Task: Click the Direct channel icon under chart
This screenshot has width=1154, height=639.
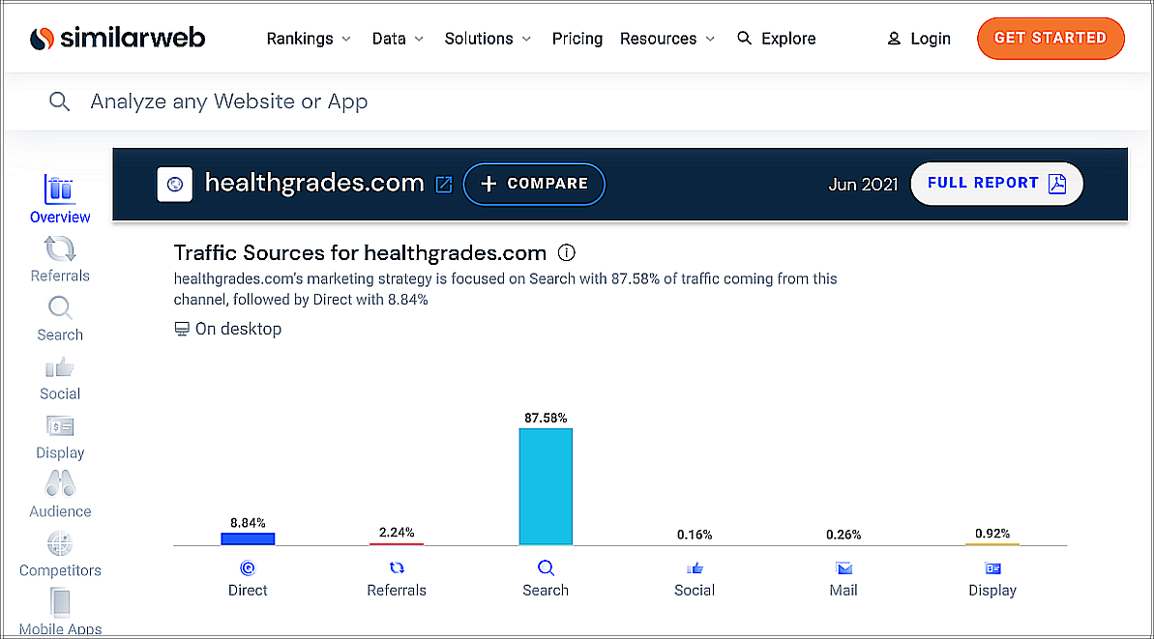Action: (248, 567)
